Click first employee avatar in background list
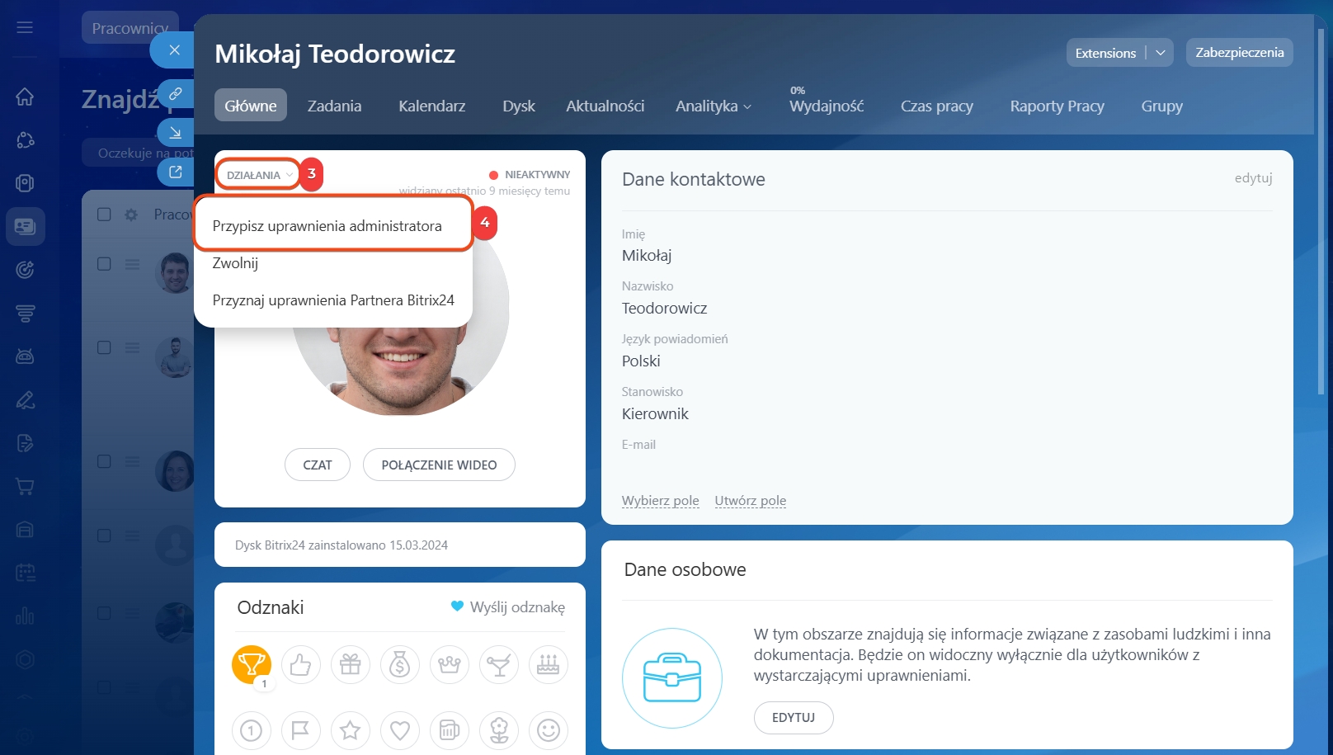Viewport: 1333px width, 755px height. [x=174, y=273]
